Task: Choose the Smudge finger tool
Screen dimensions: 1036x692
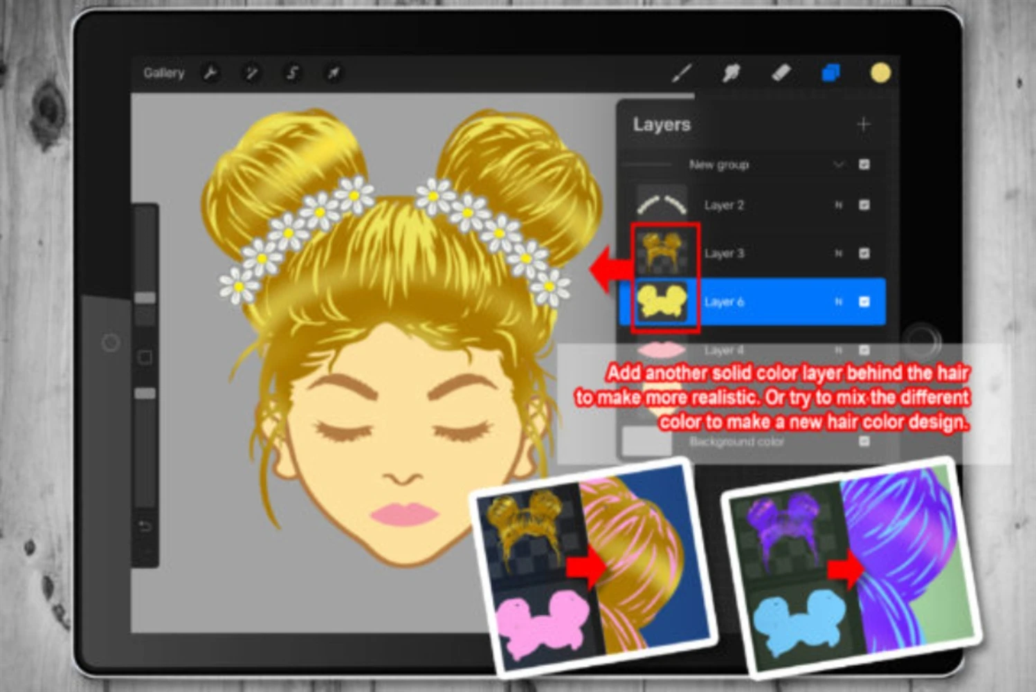Action: click(x=731, y=73)
